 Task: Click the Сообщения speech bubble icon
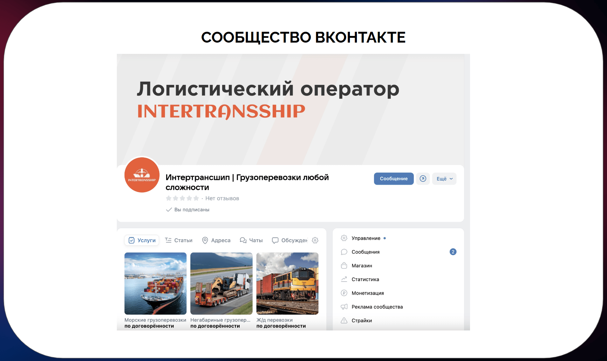(x=344, y=252)
